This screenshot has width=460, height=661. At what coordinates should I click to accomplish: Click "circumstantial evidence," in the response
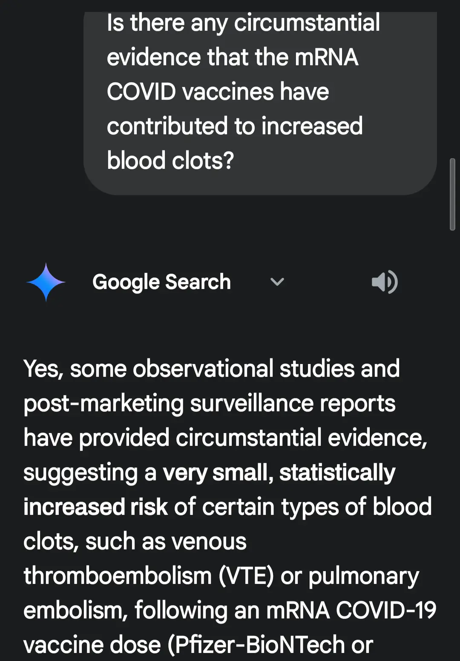[301, 438]
